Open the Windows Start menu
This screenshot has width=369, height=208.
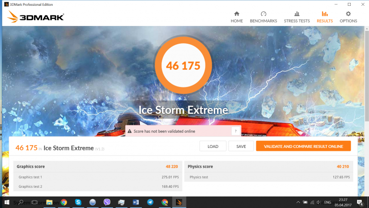coord(7,202)
